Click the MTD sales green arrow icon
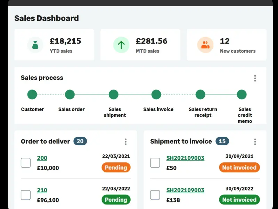 point(121,45)
